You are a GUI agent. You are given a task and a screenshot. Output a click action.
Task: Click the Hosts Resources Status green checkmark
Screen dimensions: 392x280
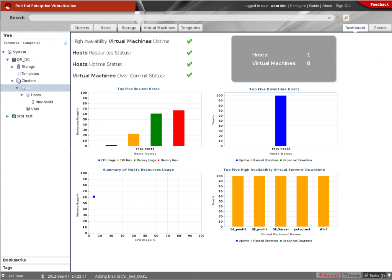click(x=189, y=53)
